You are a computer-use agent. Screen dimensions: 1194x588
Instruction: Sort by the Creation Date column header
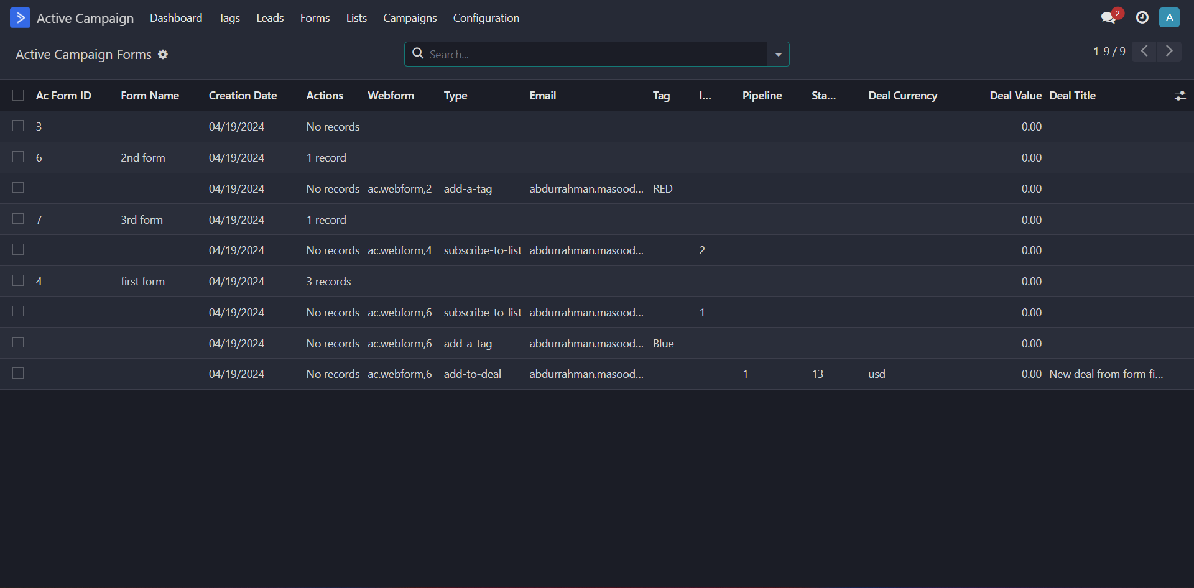click(243, 96)
